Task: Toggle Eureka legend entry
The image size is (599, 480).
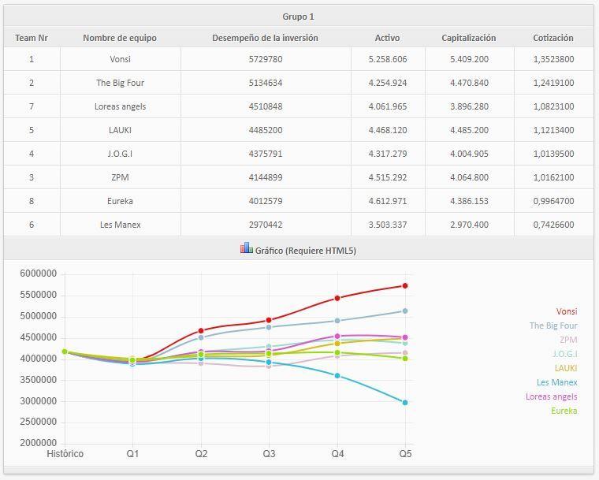Action: pos(564,411)
